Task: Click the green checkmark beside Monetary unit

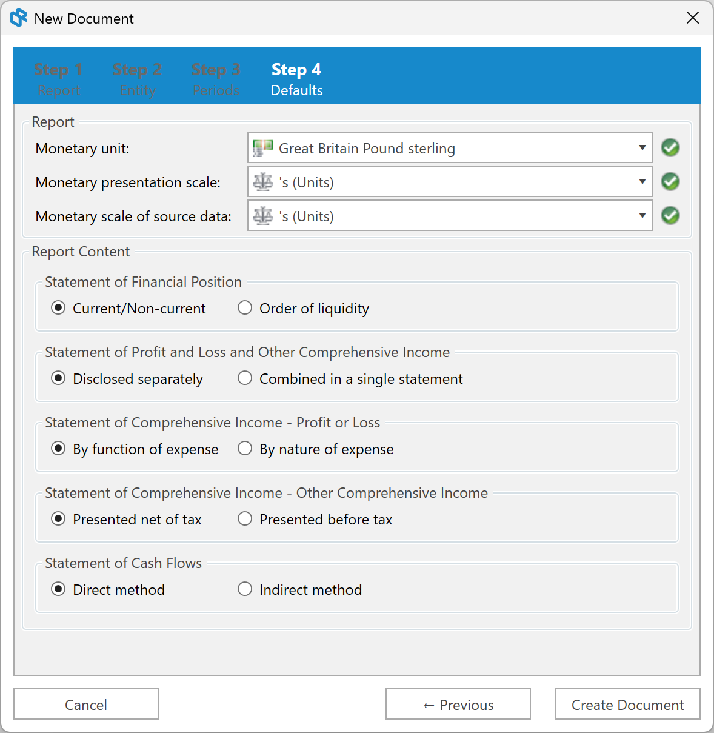Action: click(x=670, y=147)
